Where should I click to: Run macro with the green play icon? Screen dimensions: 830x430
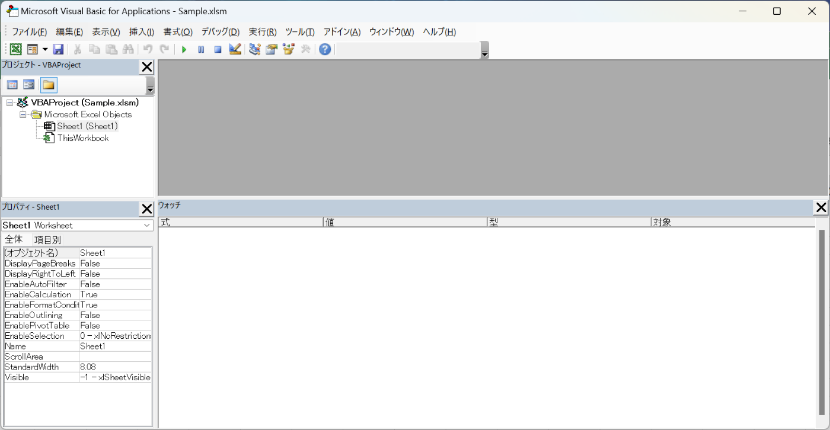pyautogui.click(x=184, y=50)
